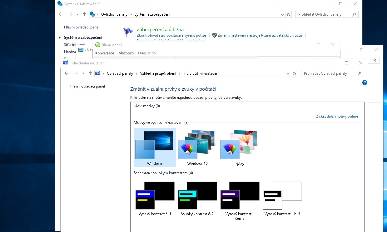This screenshot has width=387, height=232.
Task: Click the magnifier icon in Individuální nastavení search
Action: (360, 73)
